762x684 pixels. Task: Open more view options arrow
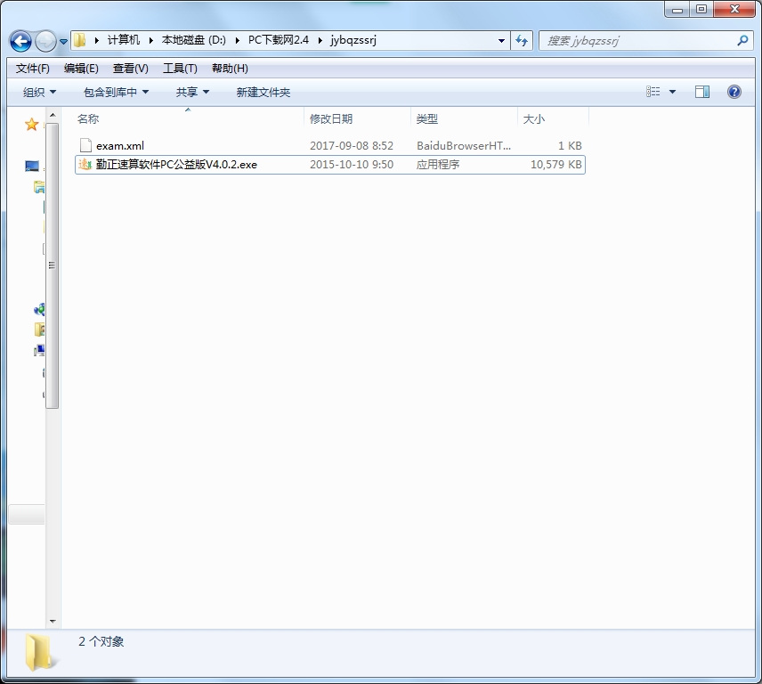[673, 92]
